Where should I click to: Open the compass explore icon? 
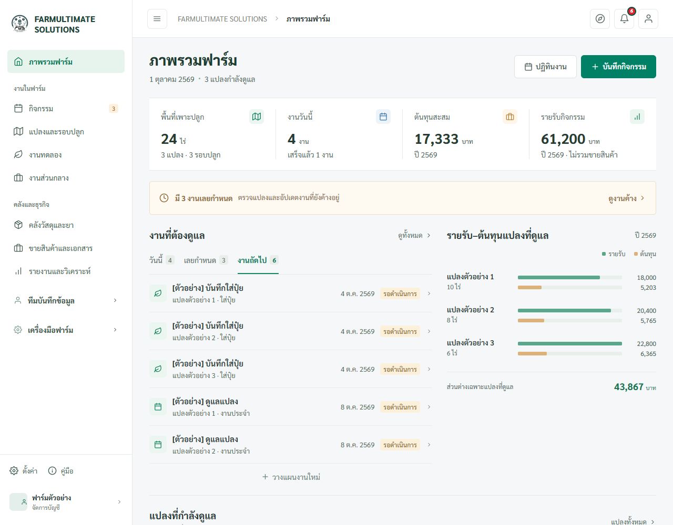[x=600, y=19]
